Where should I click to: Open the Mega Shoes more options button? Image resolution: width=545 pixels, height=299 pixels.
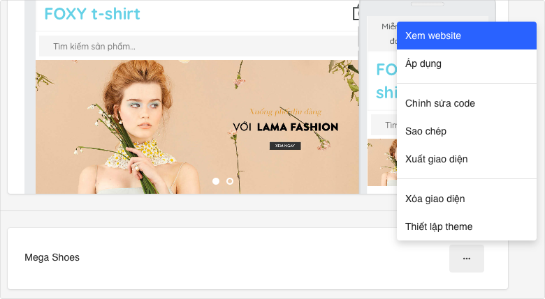click(x=467, y=258)
